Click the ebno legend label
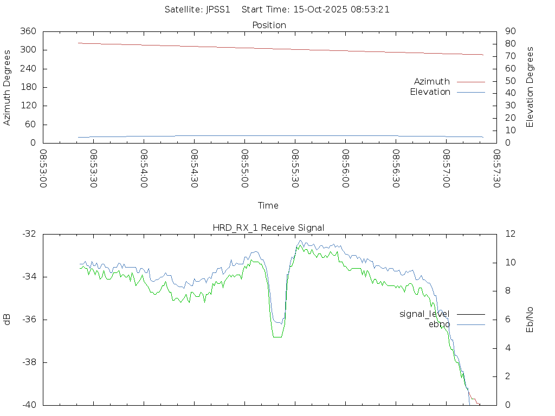The height and width of the screenshot is (416, 555). 439,324
